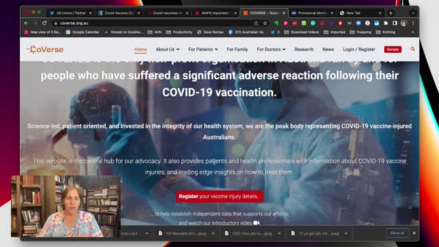Viewport: 439px width, 247px height.
Task: Expand the About Us dropdown menu
Action: tap(167, 49)
